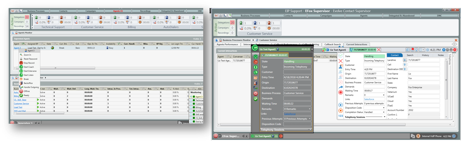The height and width of the screenshot is (141, 461).
Task: Open Campaigns tab in left window
Action: pos(91,11)
